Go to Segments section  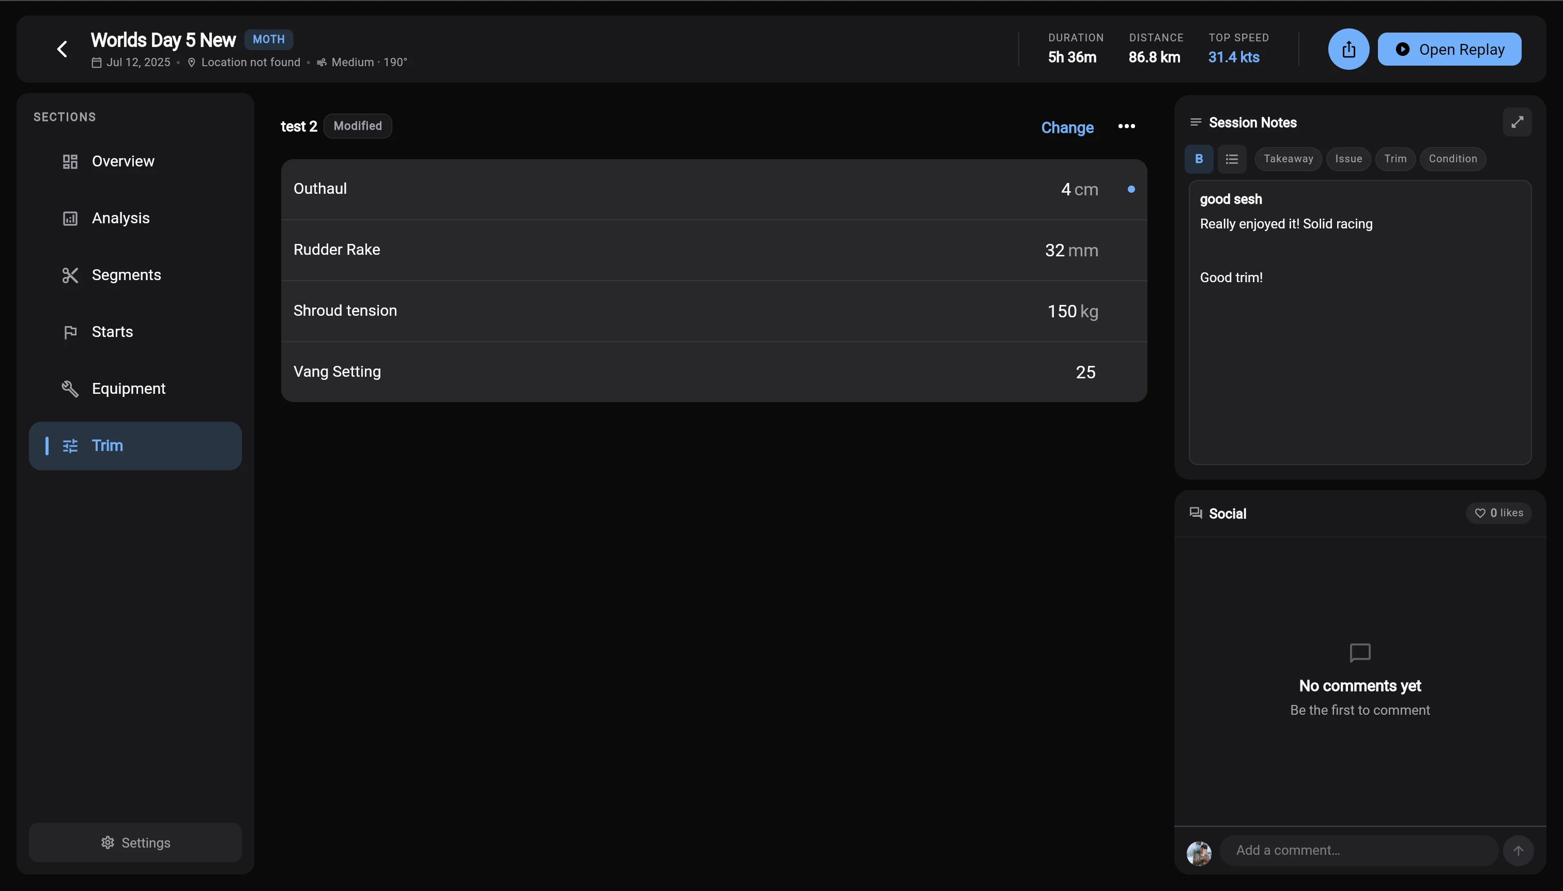tap(134, 275)
